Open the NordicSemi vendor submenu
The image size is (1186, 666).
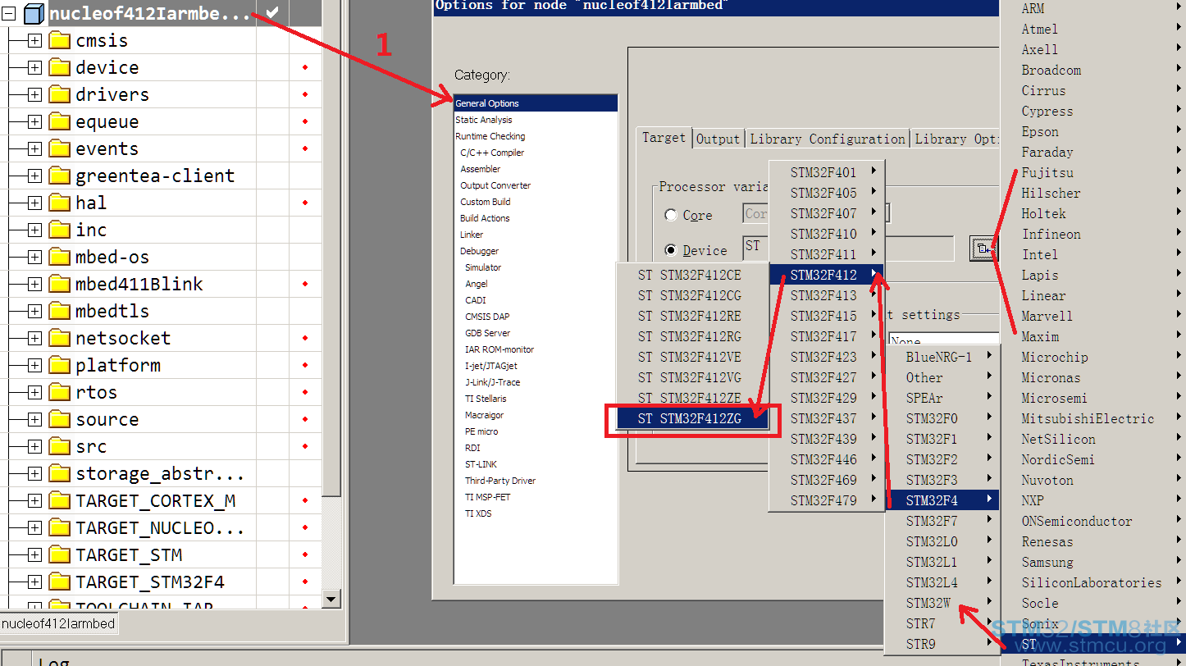point(1093,459)
